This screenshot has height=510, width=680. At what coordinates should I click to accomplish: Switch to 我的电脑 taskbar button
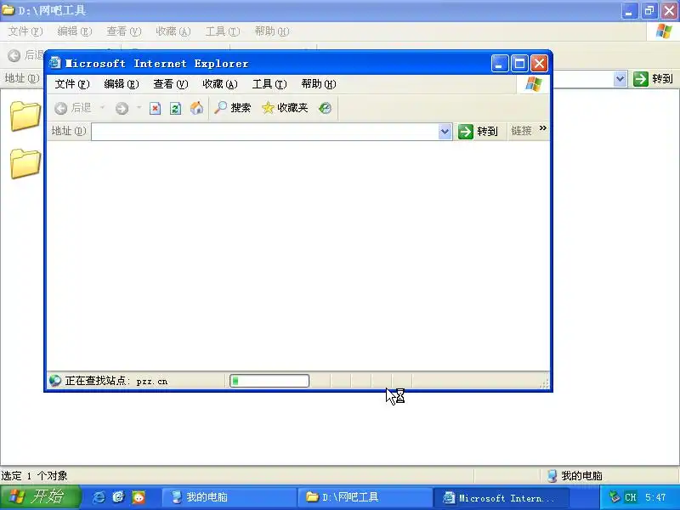click(x=229, y=497)
